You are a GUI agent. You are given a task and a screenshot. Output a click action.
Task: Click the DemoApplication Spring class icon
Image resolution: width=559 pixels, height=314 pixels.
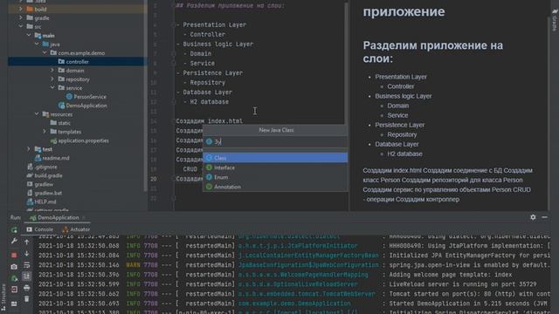[61, 106]
